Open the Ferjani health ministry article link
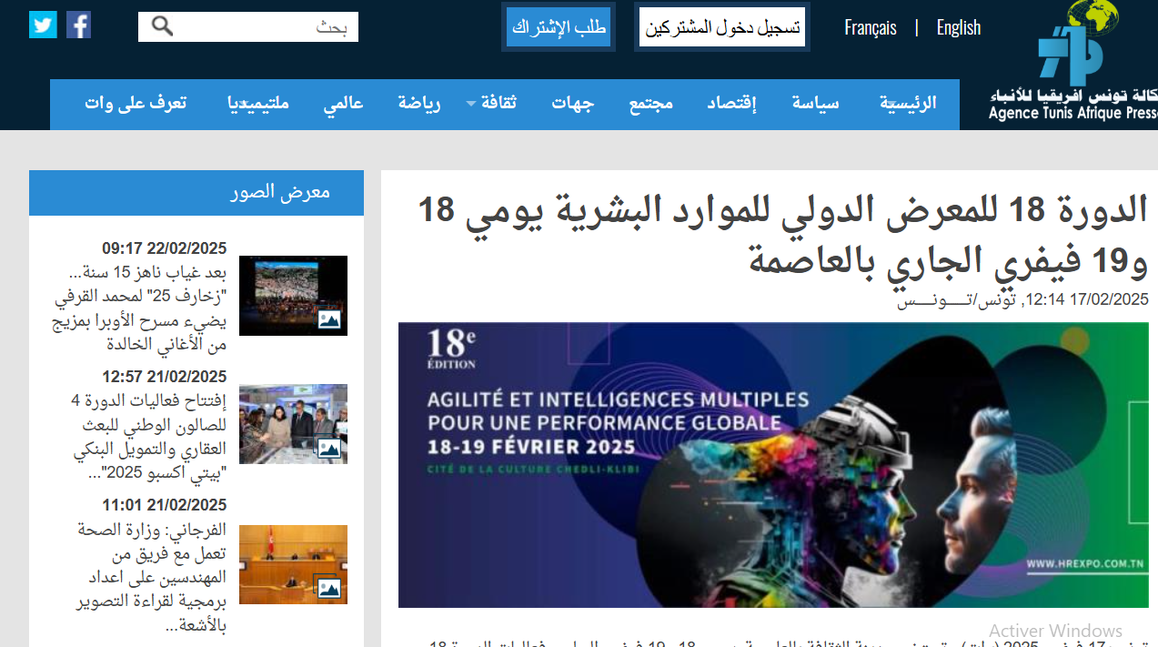This screenshot has width=1158, height=647. pyautogui.click(x=150, y=578)
